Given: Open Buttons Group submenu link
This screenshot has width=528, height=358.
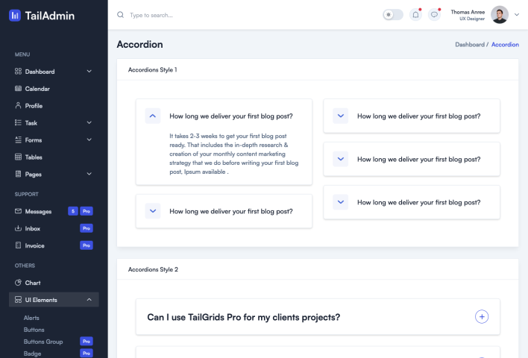Looking at the screenshot, I should click(x=43, y=342).
